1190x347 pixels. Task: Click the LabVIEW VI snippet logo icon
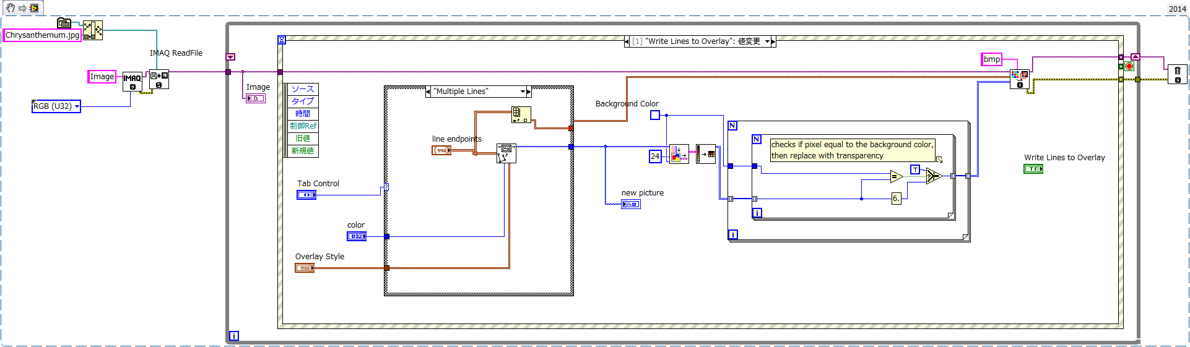click(34, 8)
